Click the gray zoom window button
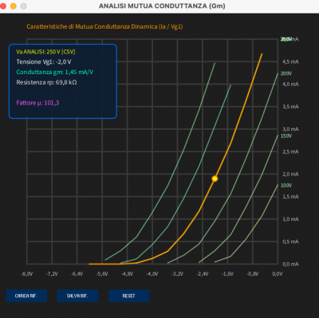The width and height of the screenshot is (319, 318). [24, 6]
